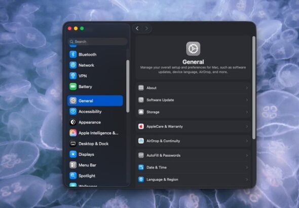Click the About row icon
Screen dimensions: 299x208
click(x=141, y=88)
